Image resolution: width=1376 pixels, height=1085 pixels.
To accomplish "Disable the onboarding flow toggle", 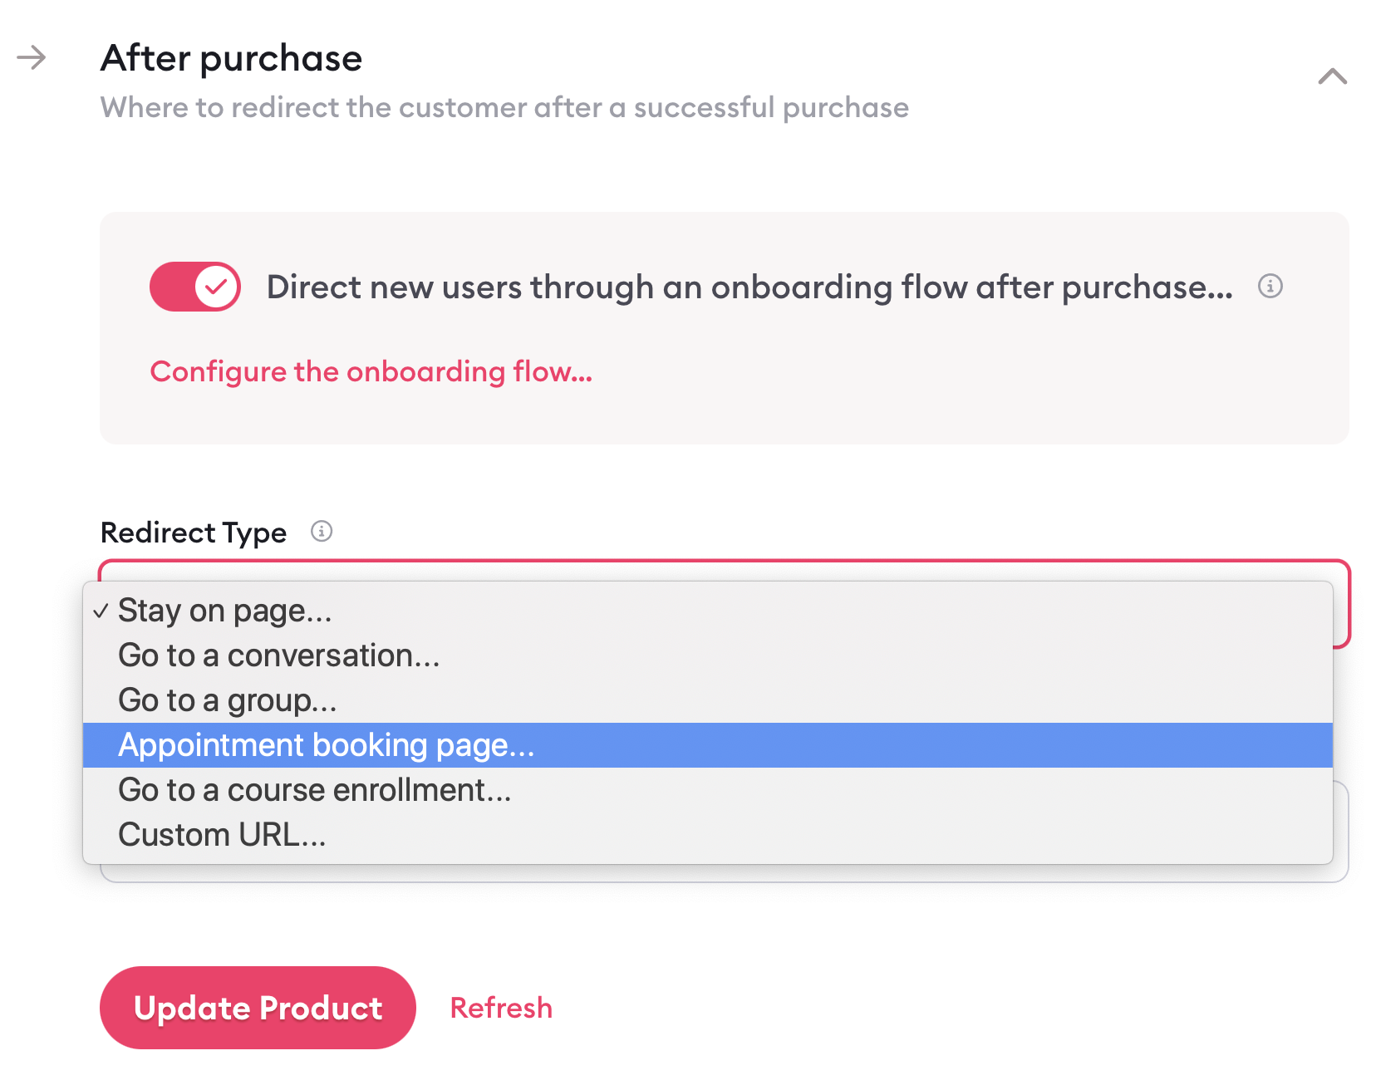I will (x=195, y=287).
